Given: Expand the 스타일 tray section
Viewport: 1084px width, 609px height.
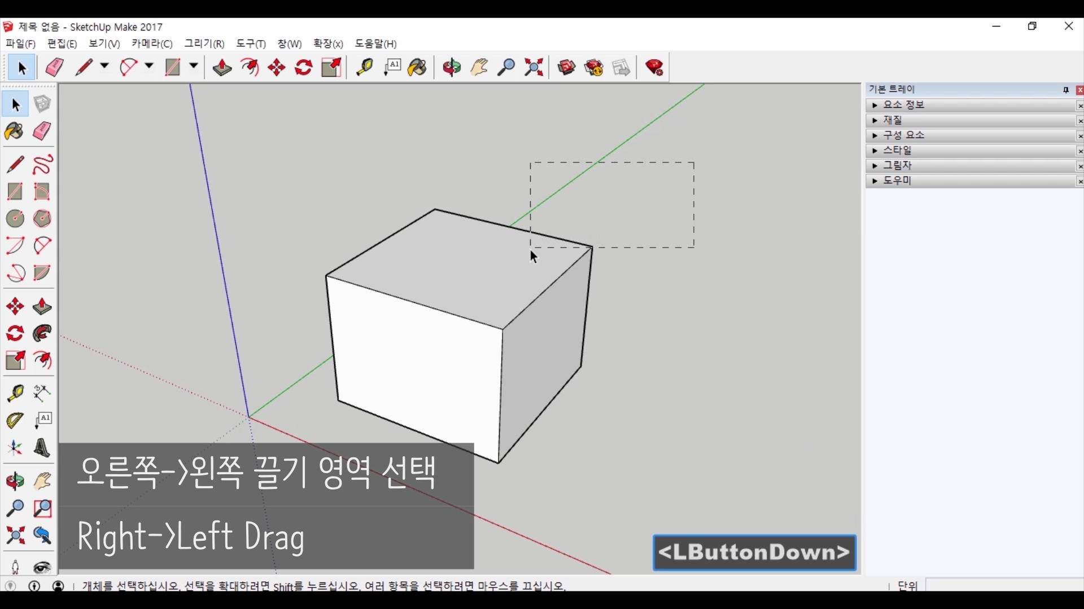Looking at the screenshot, I should (x=875, y=151).
